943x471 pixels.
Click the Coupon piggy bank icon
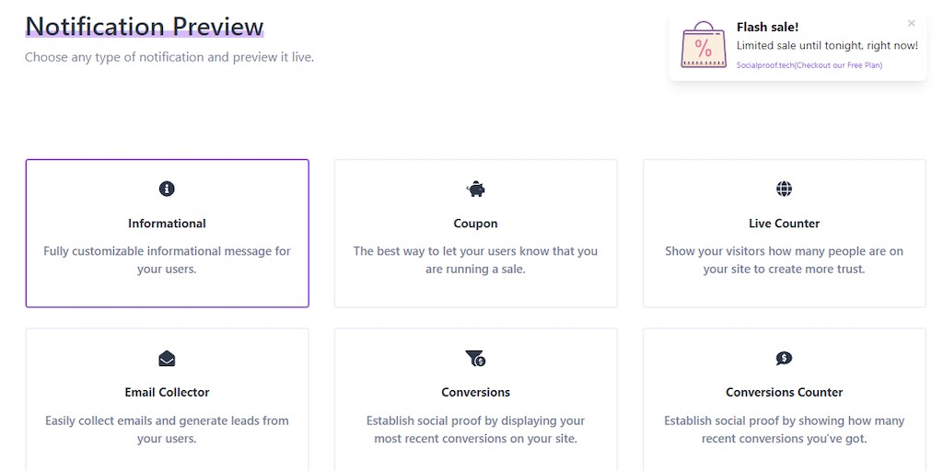475,189
